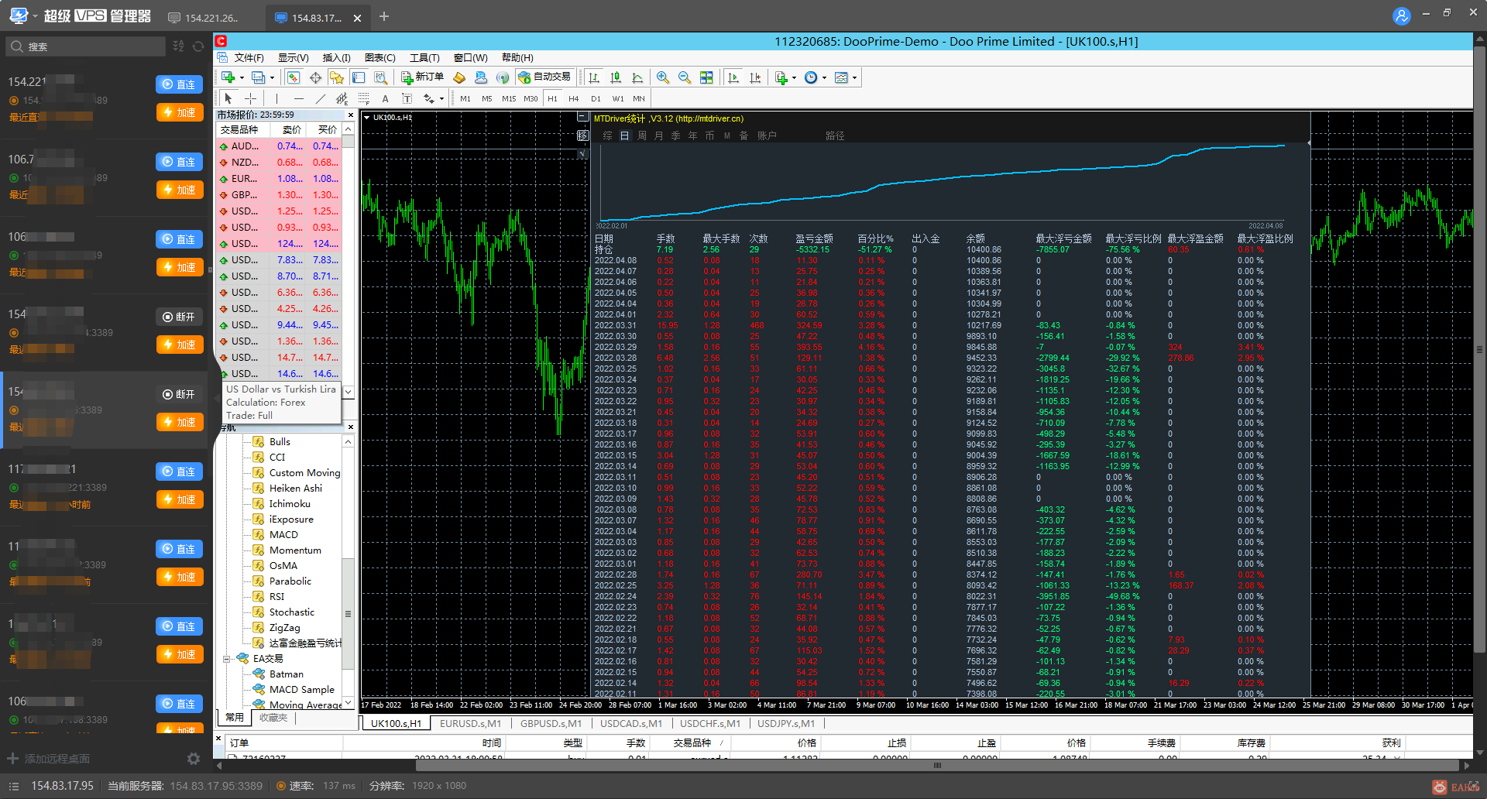Viewport: 1487px width, 799px height.
Task: Toggle chart shift icon
Action: point(755,77)
